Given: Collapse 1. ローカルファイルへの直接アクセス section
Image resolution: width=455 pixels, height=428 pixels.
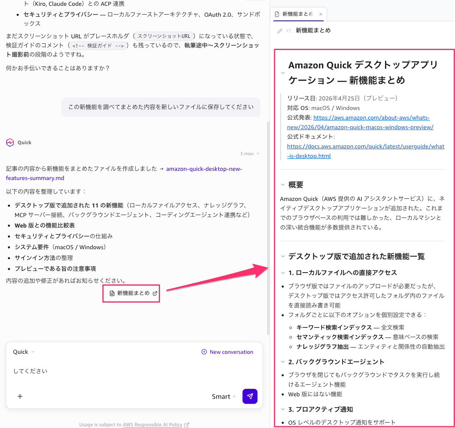Looking at the screenshot, I should (x=283, y=273).
